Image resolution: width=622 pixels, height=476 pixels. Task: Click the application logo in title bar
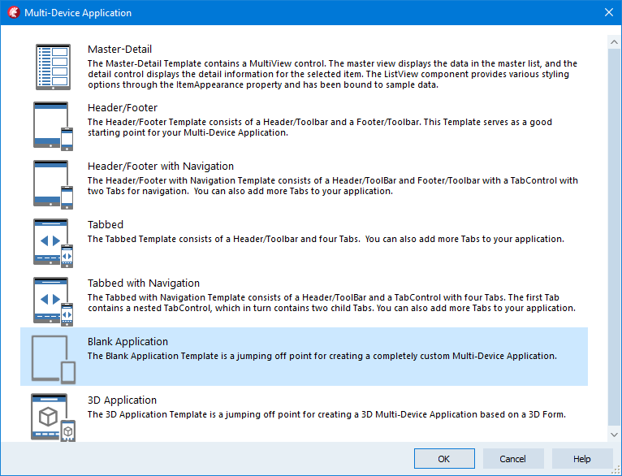point(14,12)
